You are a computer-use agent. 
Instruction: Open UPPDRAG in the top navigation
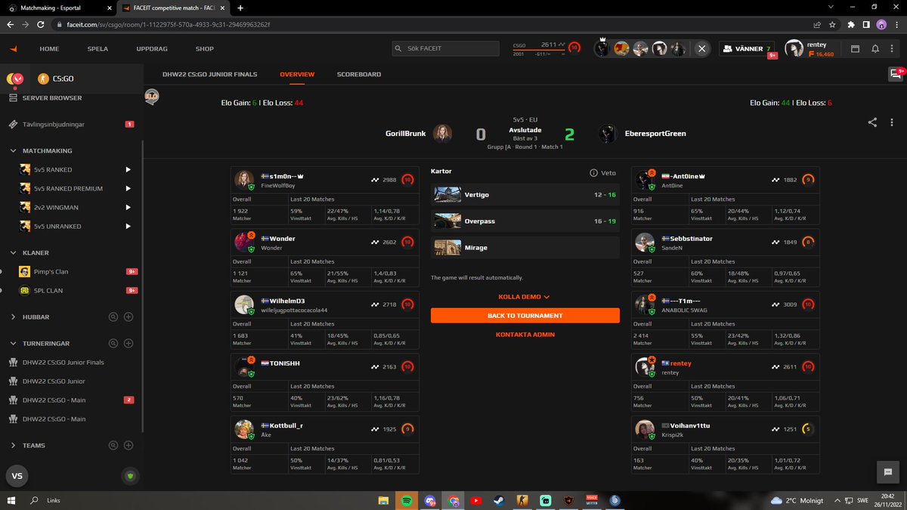coord(152,48)
